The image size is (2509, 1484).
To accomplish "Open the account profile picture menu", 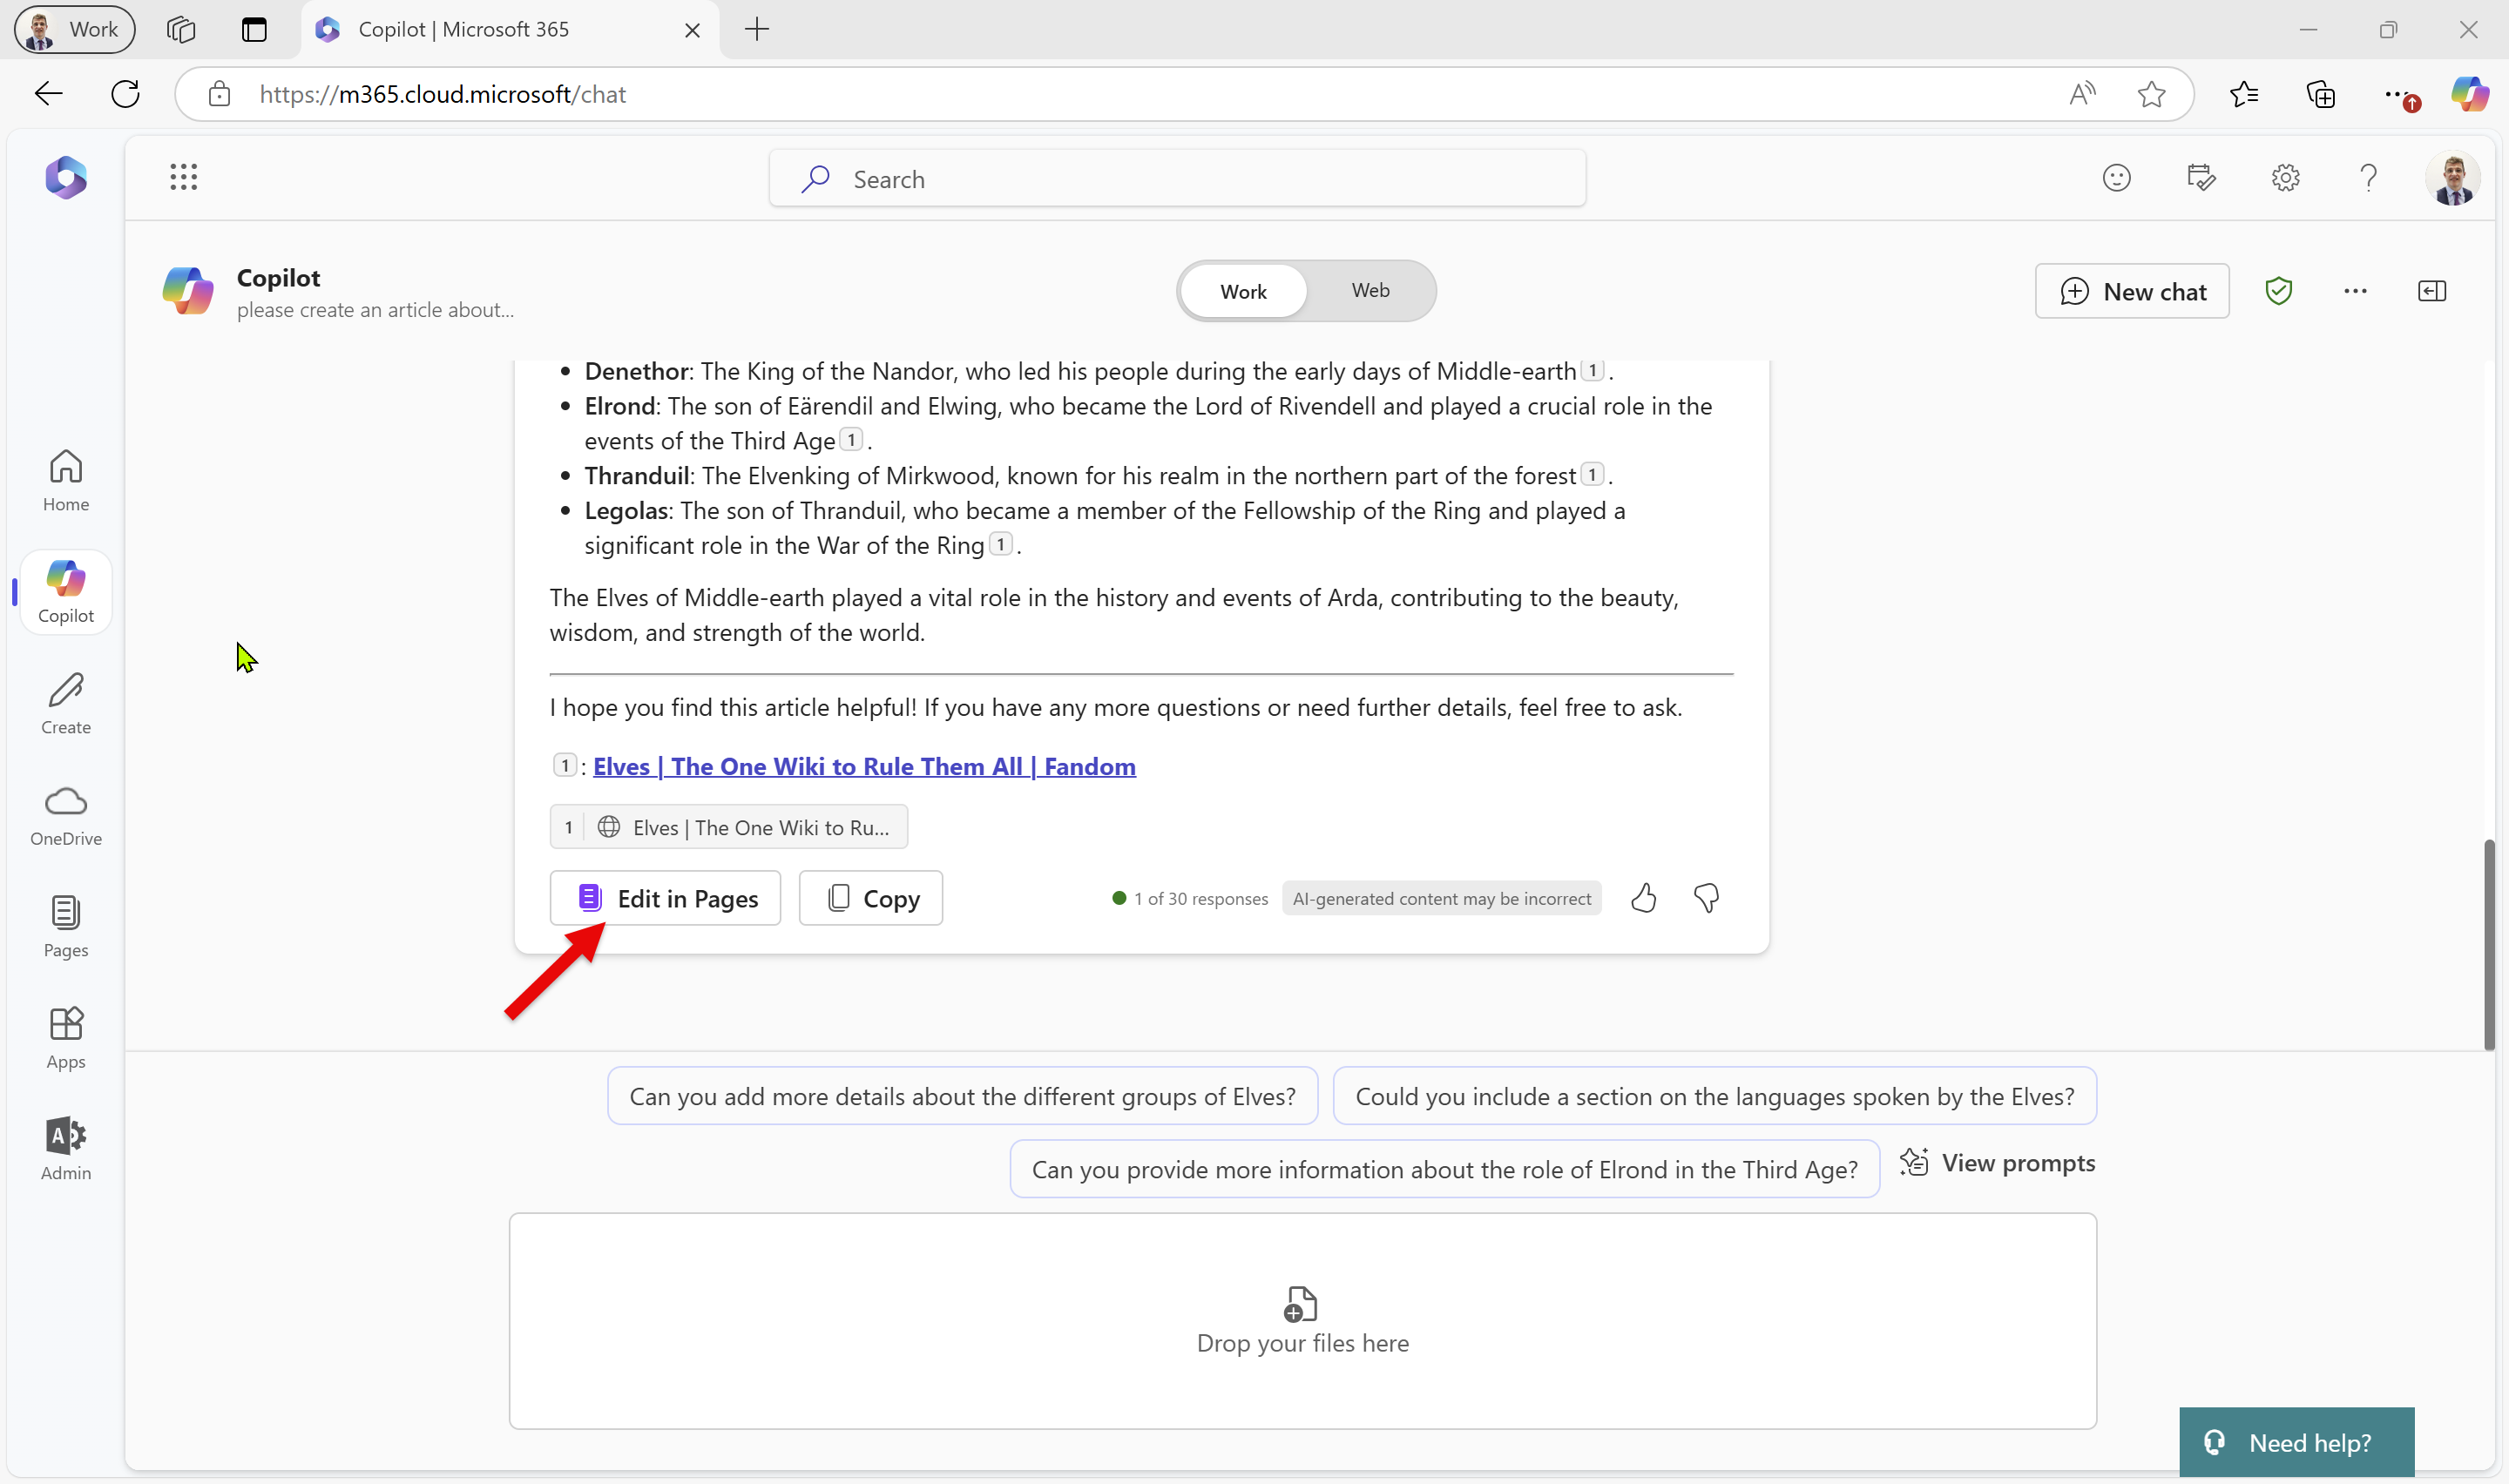I will [x=2453, y=178].
